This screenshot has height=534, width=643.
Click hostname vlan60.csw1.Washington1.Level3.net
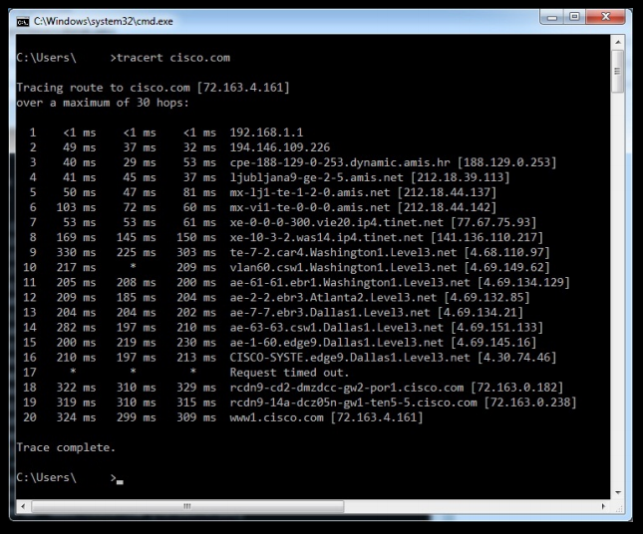pyautogui.click(x=343, y=268)
